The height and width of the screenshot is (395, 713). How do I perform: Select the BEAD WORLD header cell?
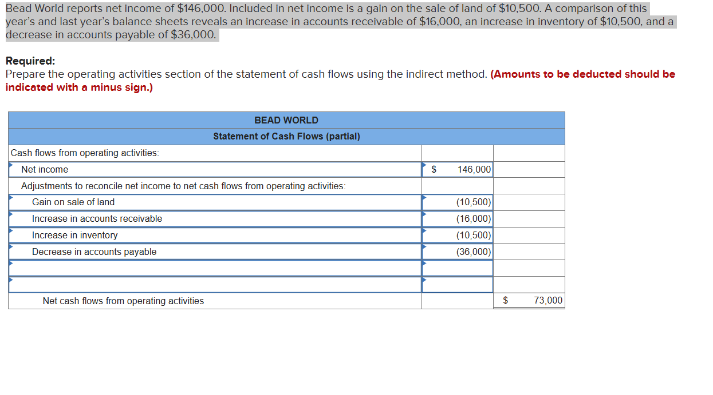(286, 120)
